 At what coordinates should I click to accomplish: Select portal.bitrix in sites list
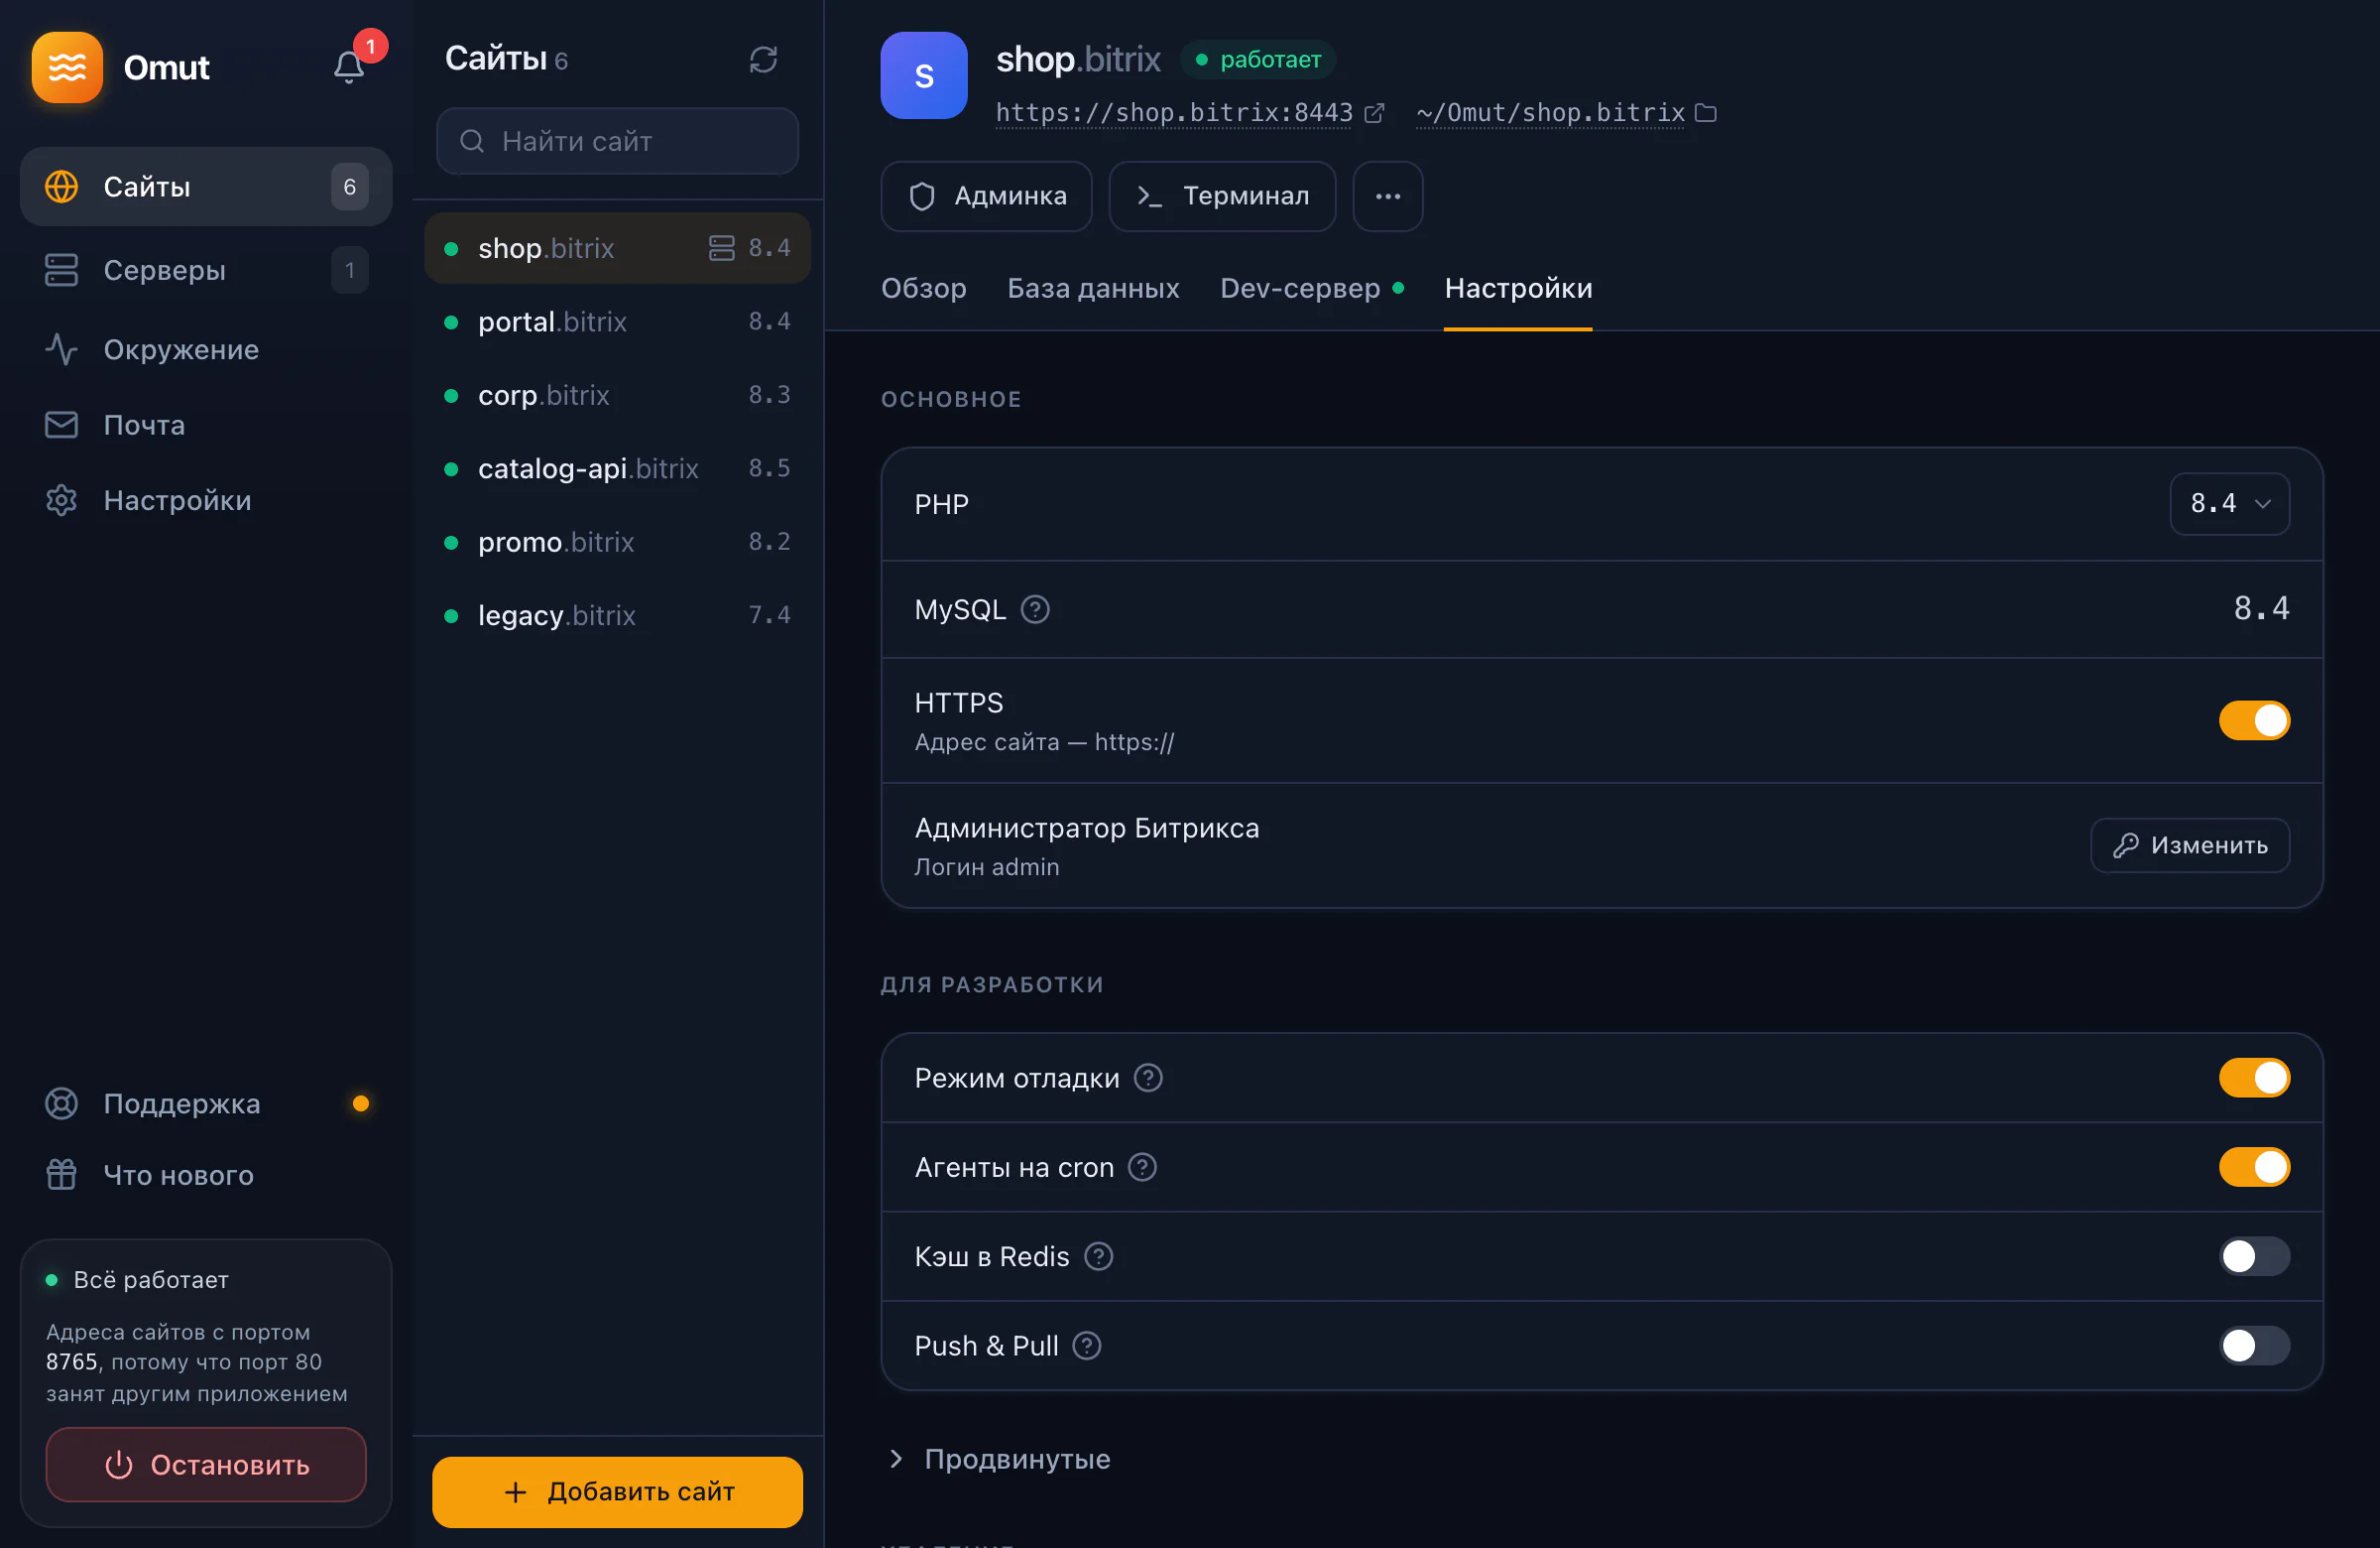click(x=617, y=322)
